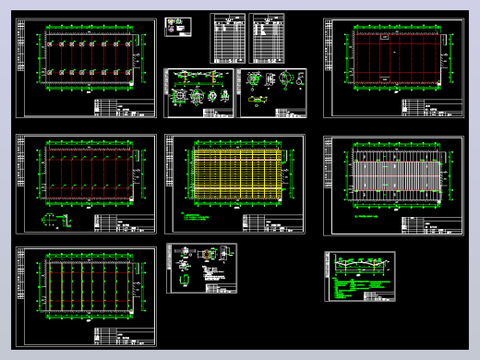Screen dimensions: 480x360
Task: Click the green circular section detail in middle-left sheet
Action: click(x=49, y=221)
